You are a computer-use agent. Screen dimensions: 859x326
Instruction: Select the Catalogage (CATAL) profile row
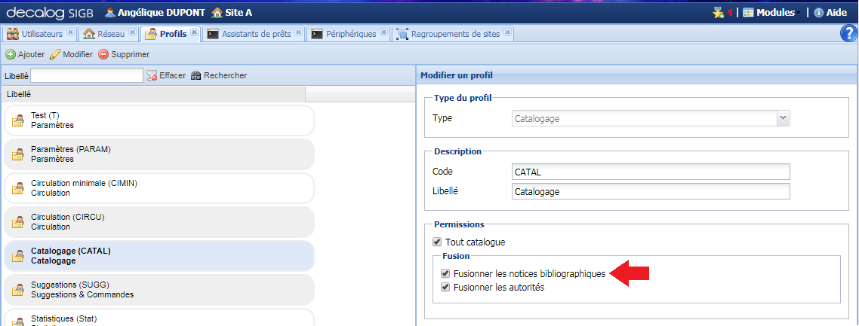pyautogui.click(x=159, y=255)
